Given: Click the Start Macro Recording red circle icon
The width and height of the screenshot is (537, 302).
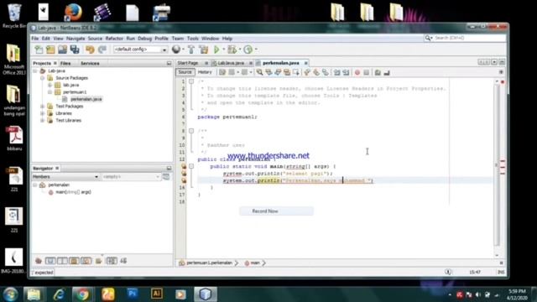Looking at the screenshot, I should [x=357, y=72].
